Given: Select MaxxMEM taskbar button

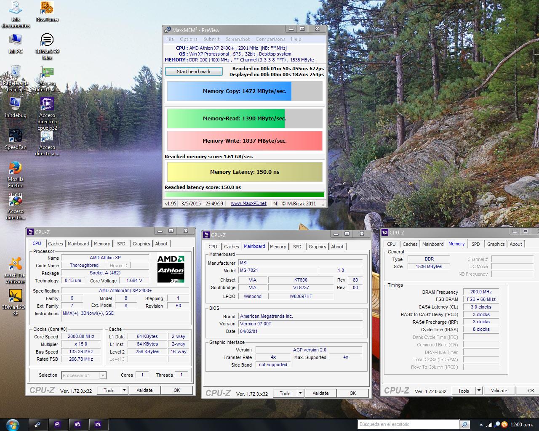Looking at the screenshot, I should coord(37,425).
